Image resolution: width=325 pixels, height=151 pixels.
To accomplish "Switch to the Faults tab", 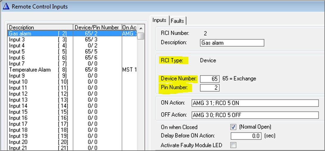I will point(178,21).
